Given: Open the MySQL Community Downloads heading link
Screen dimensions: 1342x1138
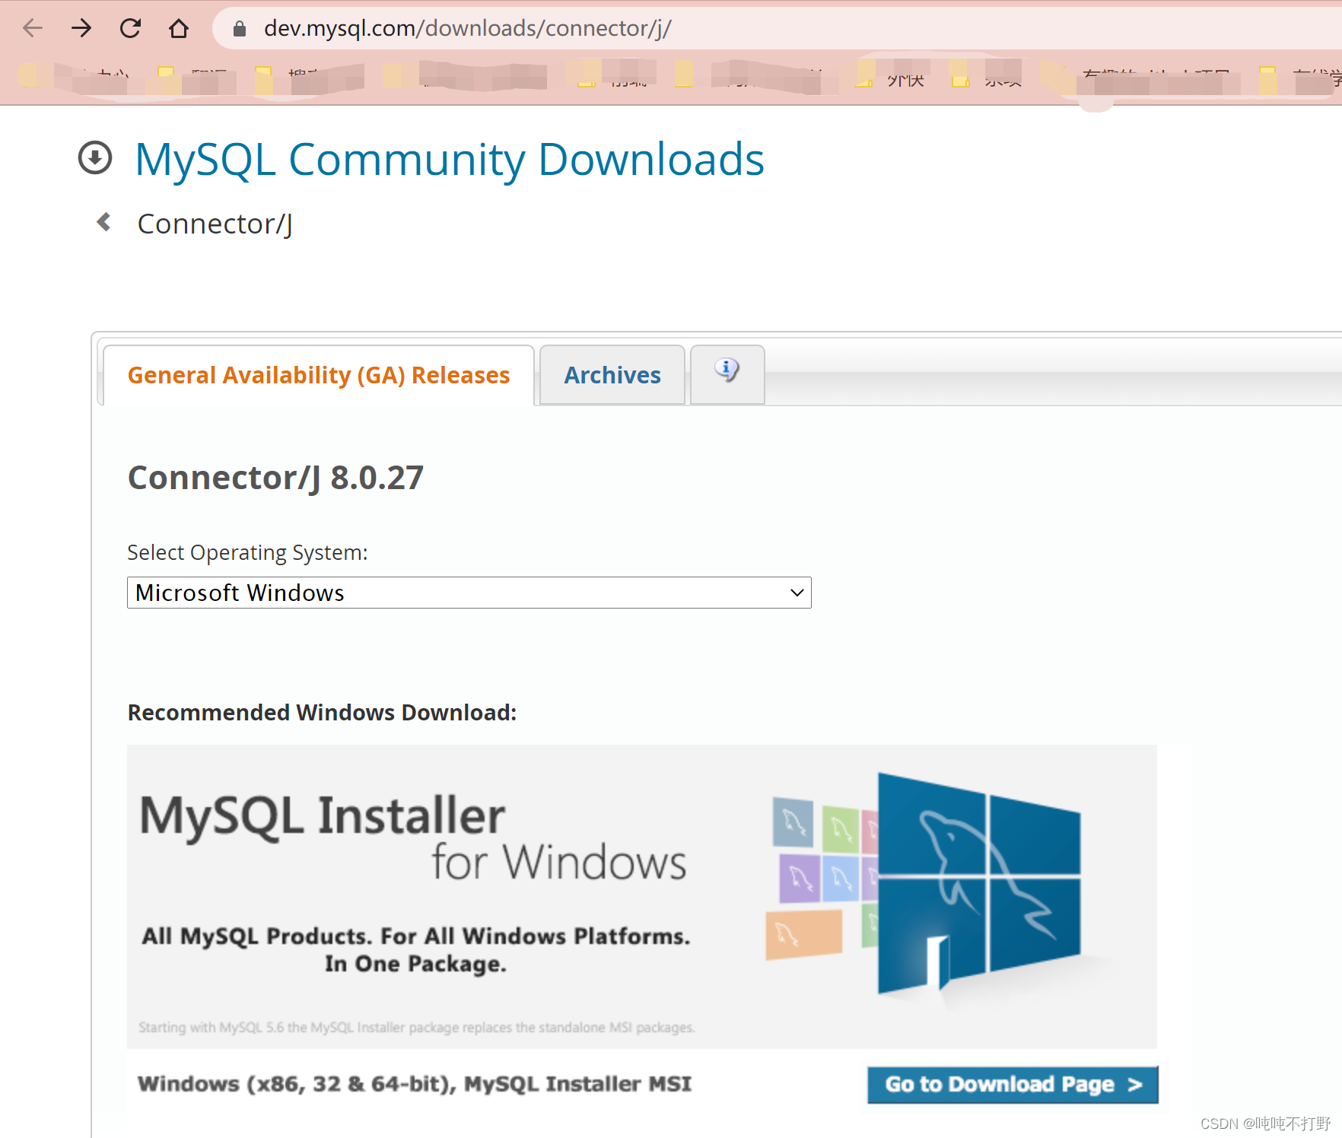Looking at the screenshot, I should click(x=449, y=160).
